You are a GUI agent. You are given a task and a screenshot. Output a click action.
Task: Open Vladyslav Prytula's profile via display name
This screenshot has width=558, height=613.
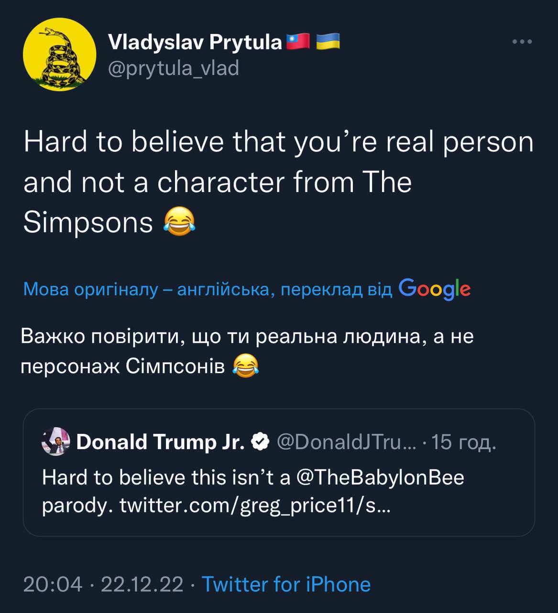(x=195, y=43)
